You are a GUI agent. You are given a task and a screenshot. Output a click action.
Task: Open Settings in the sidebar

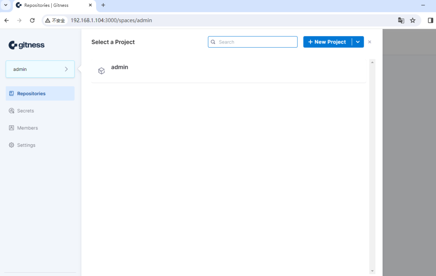click(x=40, y=145)
